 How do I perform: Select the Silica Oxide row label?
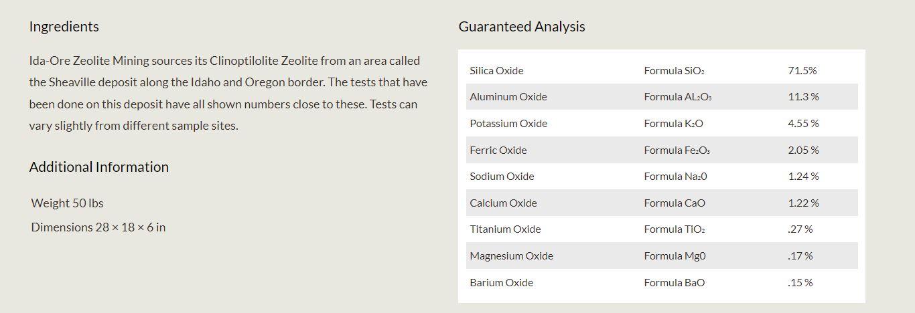pyautogui.click(x=496, y=71)
